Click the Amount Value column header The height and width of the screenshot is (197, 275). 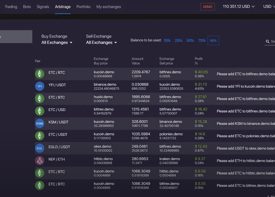point(137,61)
